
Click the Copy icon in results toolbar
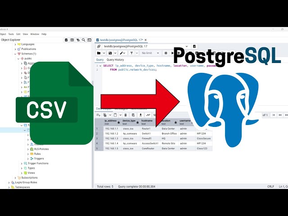tap(105, 115)
